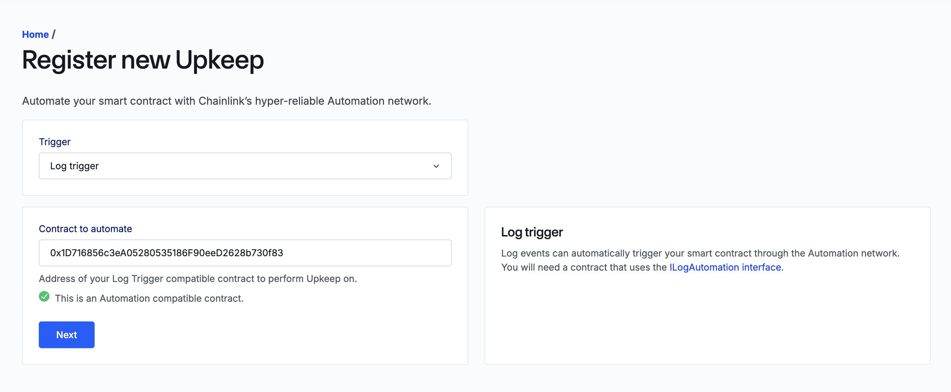951x392 pixels.
Task: Click the Log events description paragraph
Action: [700, 253]
